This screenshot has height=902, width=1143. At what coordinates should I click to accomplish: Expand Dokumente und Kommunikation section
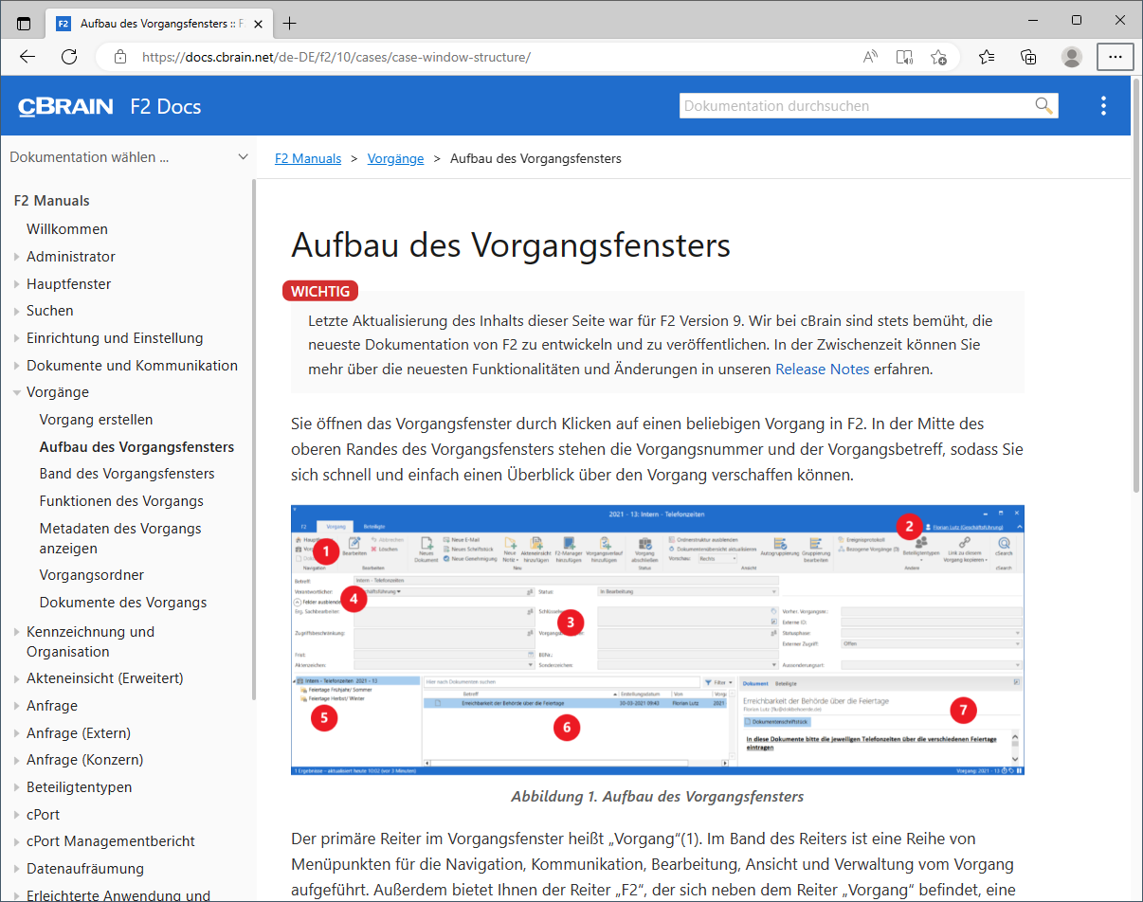[x=18, y=366]
